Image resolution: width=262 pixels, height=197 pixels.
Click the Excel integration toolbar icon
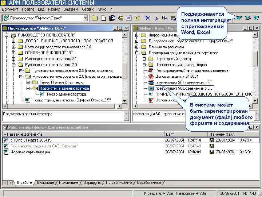coord(248,18)
